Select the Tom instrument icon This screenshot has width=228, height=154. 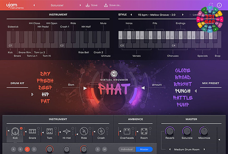49,132
